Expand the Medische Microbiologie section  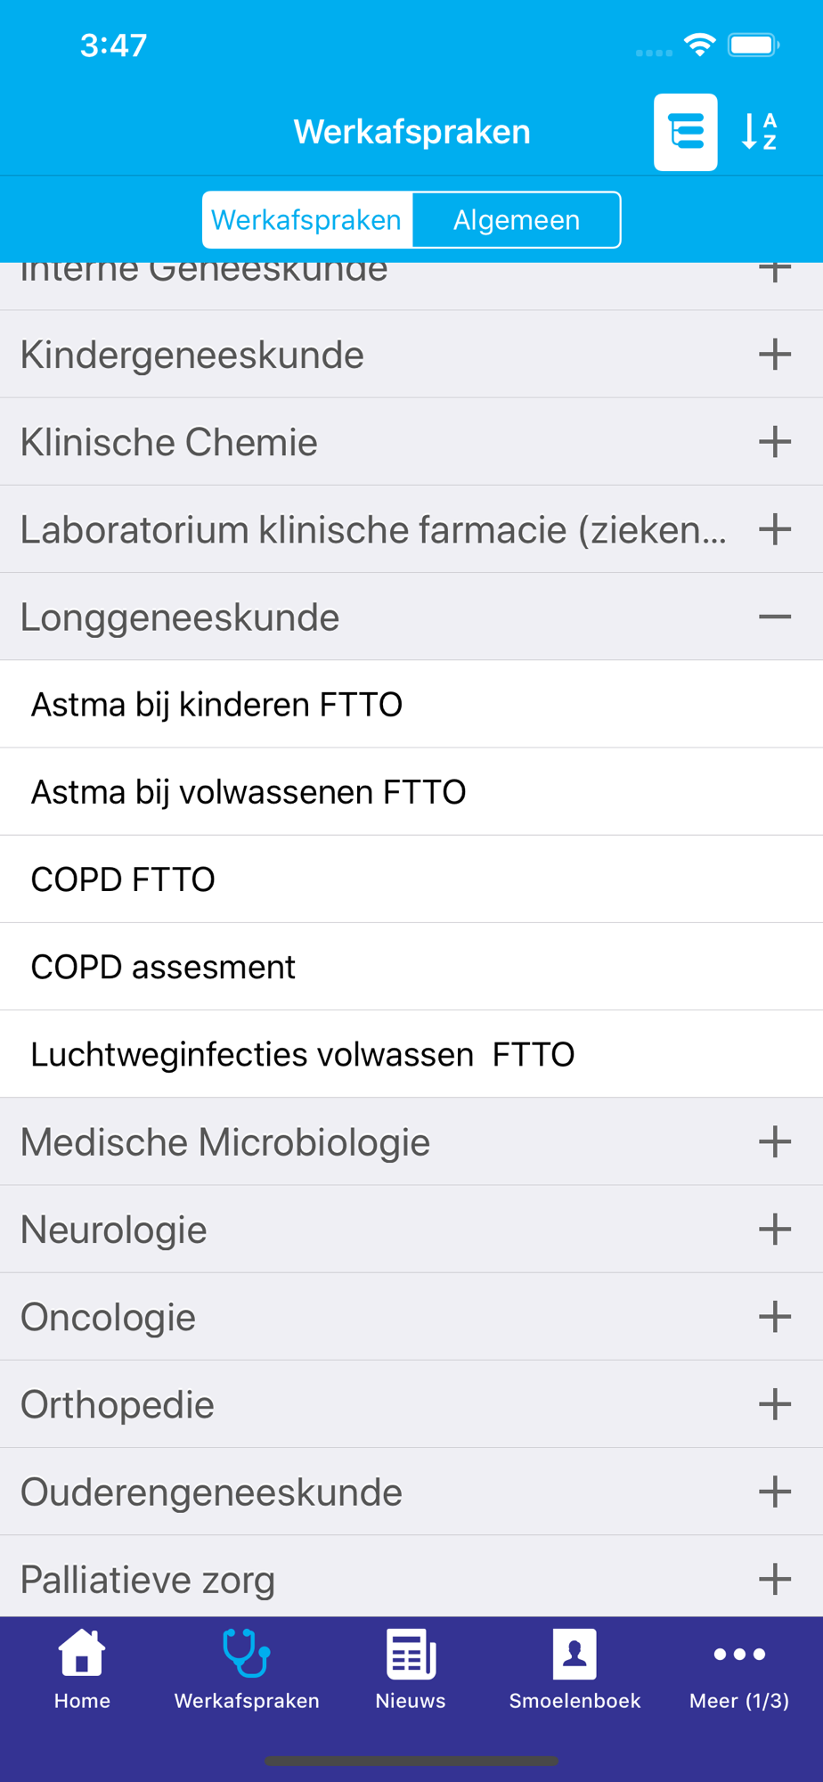(775, 1141)
